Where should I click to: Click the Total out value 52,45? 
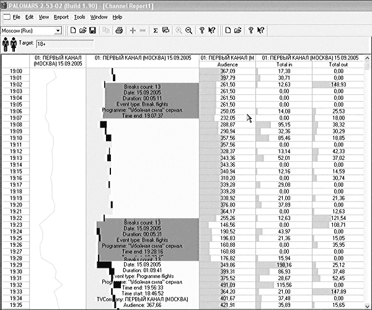[339, 278]
